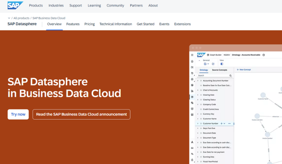
Task: Select the Invoice Number graph node
Action: tap(267, 134)
